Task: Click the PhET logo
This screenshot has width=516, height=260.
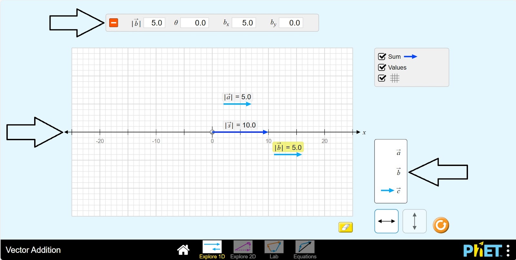Action: (x=482, y=250)
